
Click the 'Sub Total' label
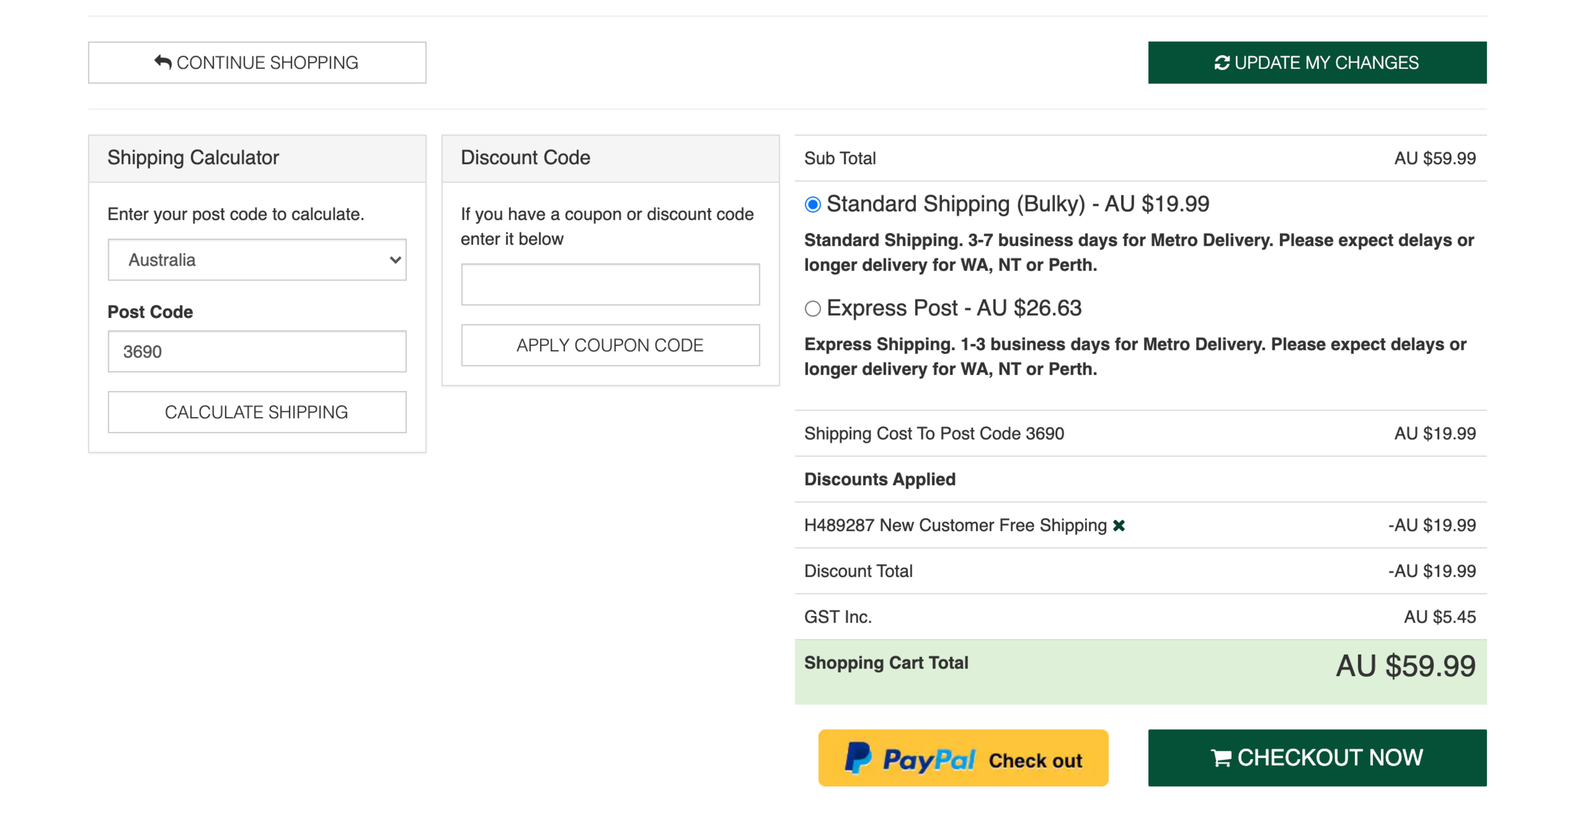click(x=840, y=158)
